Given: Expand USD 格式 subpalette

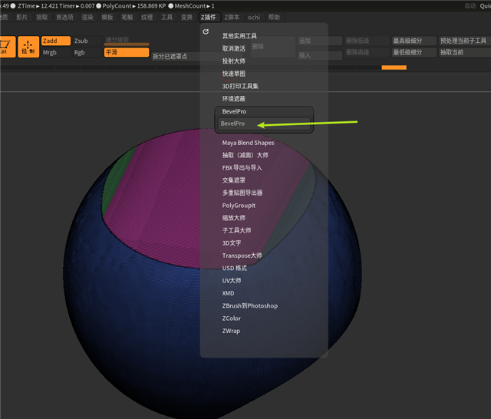Looking at the screenshot, I should pos(235,268).
